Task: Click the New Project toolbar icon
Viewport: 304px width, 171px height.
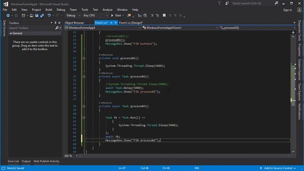Action: [x=23, y=16]
